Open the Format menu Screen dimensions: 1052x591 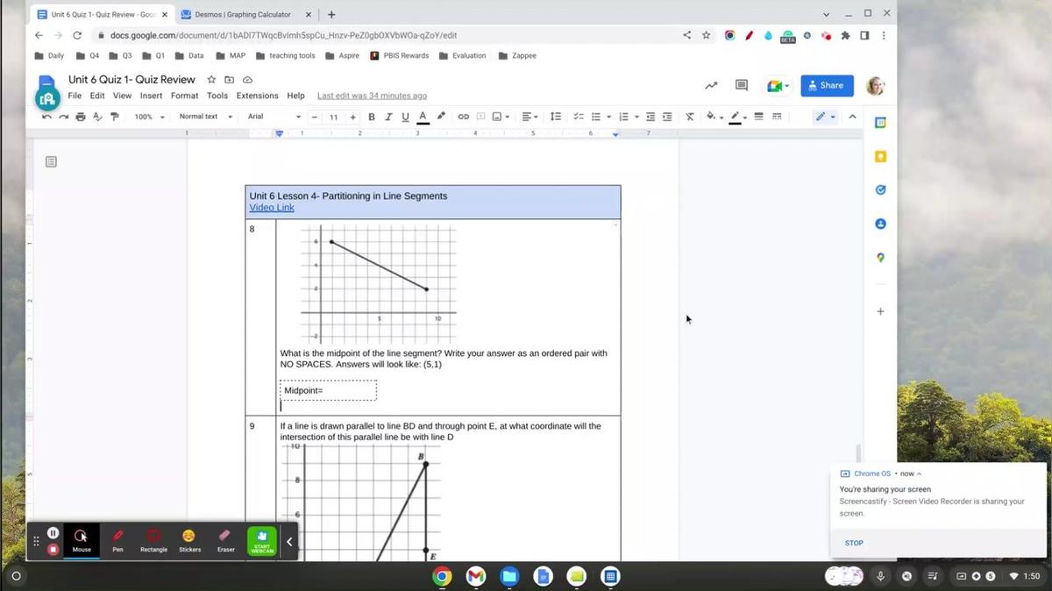pyautogui.click(x=184, y=96)
